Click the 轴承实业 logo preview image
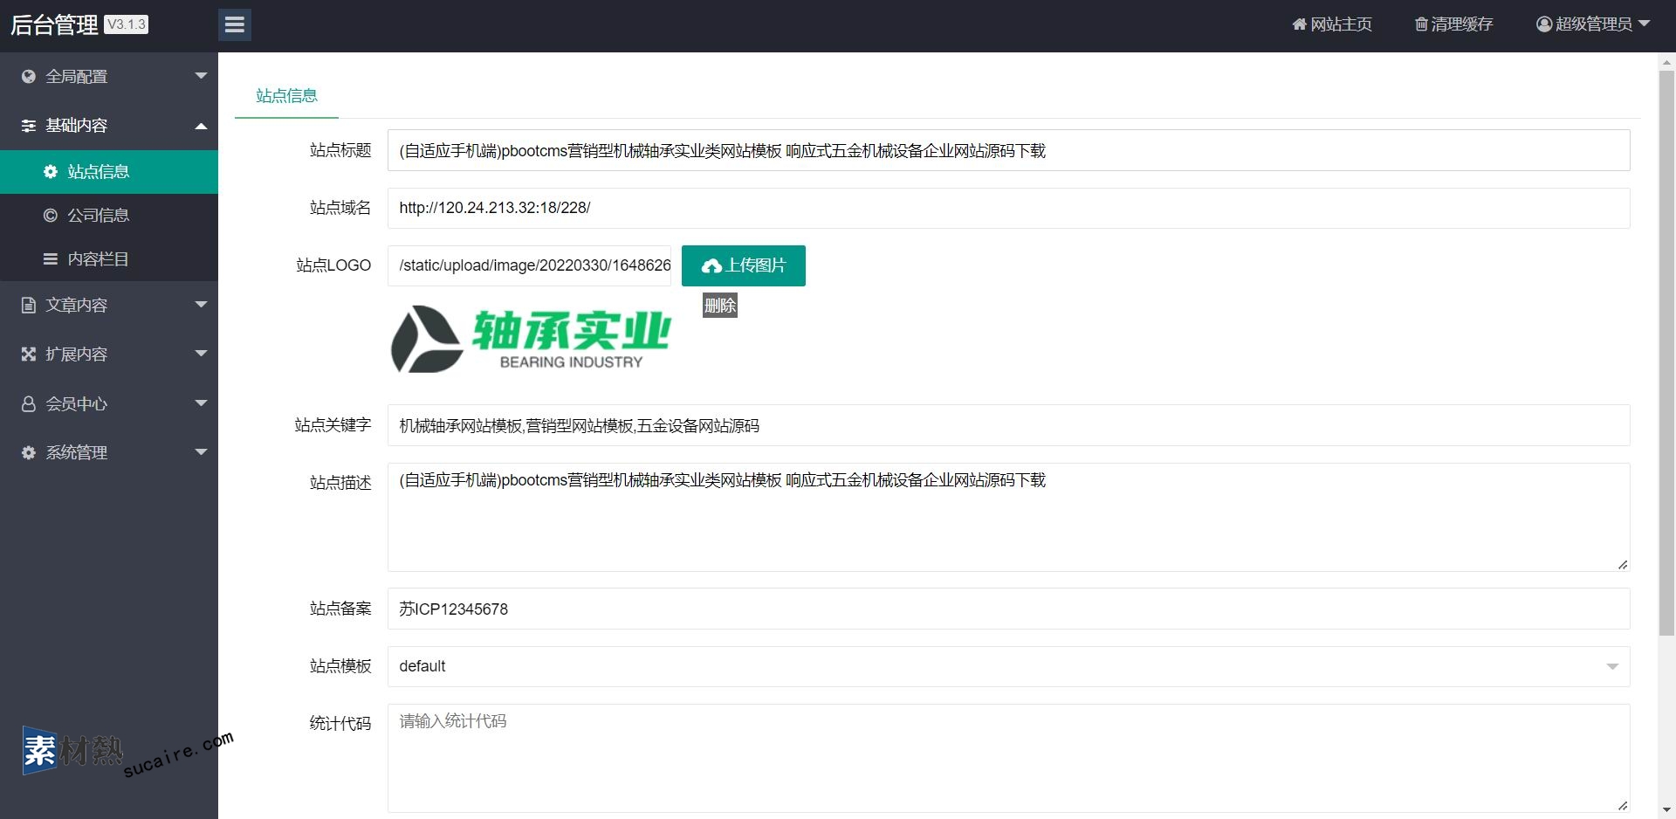This screenshot has height=819, width=1676. [531, 339]
